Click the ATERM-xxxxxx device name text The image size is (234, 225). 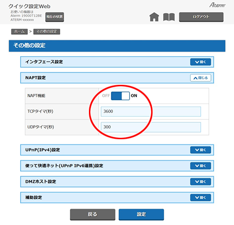pos(22,20)
